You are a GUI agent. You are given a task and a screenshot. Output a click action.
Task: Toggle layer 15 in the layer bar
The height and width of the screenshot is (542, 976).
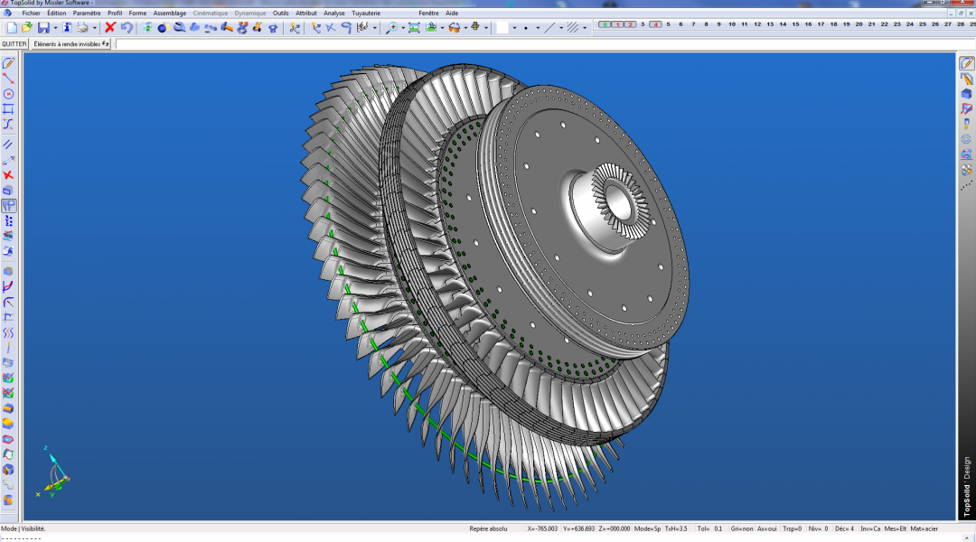[795, 25]
